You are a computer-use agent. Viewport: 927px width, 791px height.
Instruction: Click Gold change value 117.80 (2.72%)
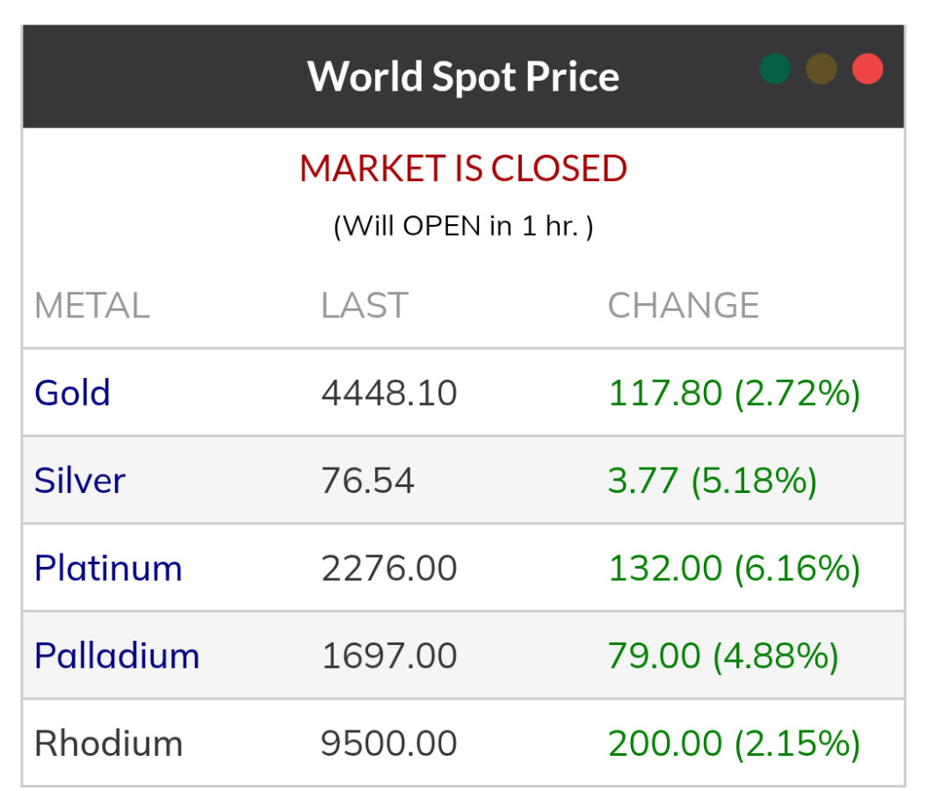(734, 393)
